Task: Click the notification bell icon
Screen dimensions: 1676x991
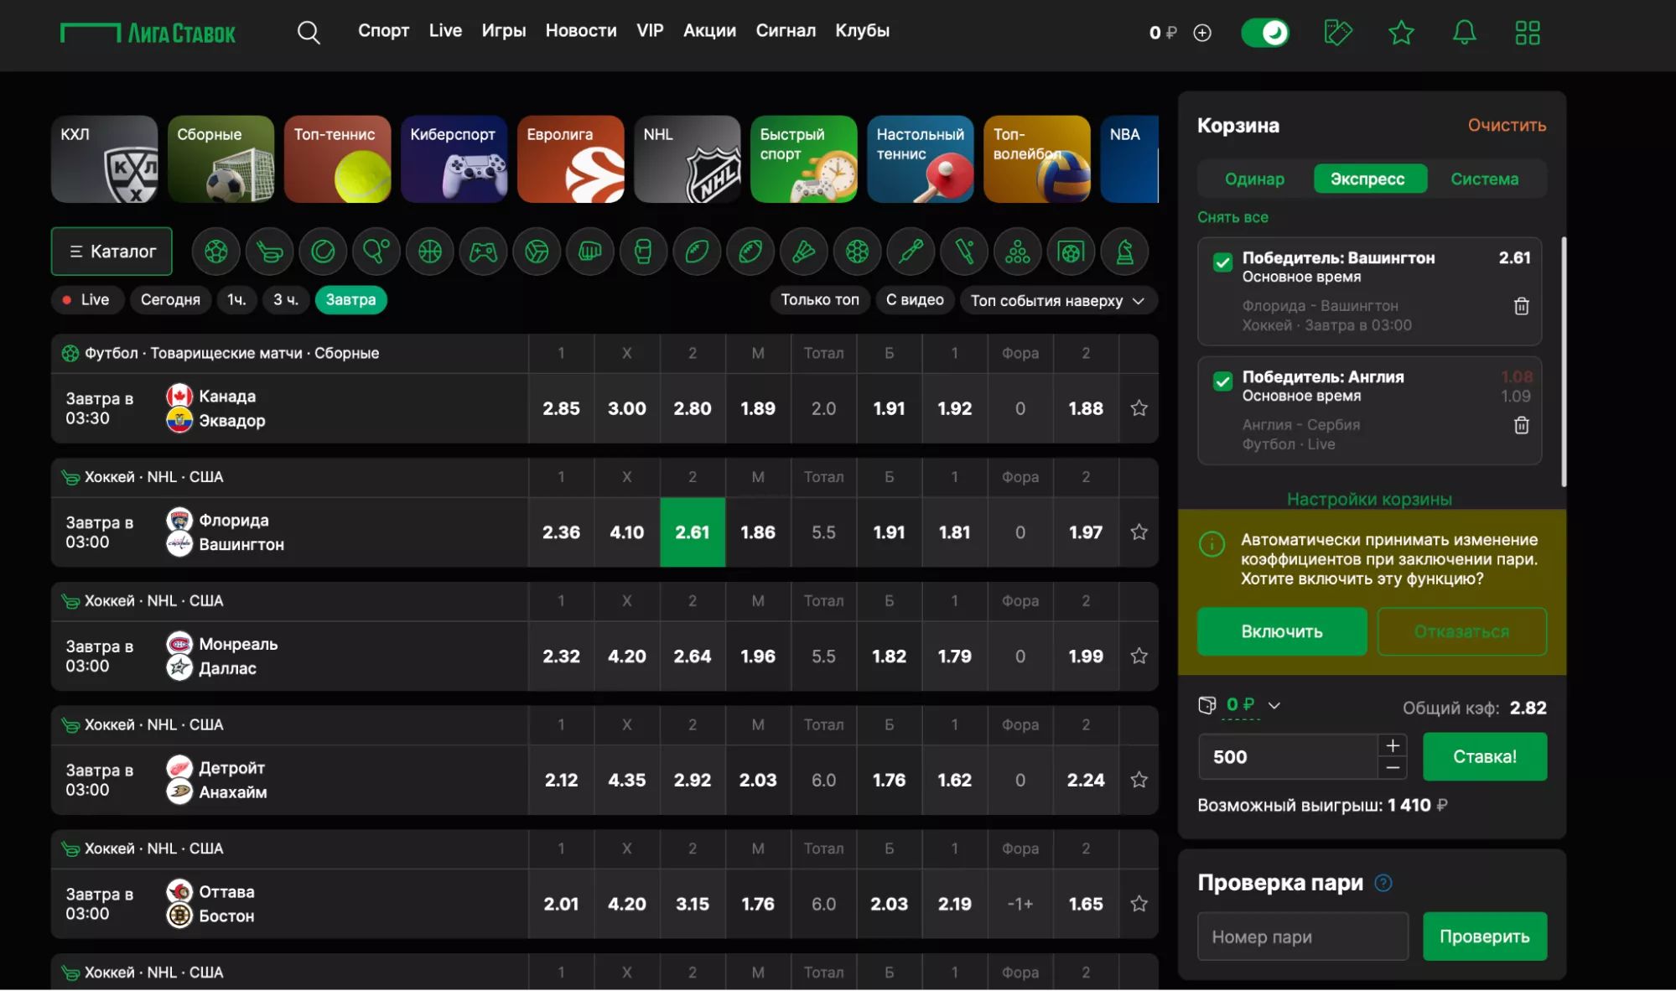Action: [1464, 33]
